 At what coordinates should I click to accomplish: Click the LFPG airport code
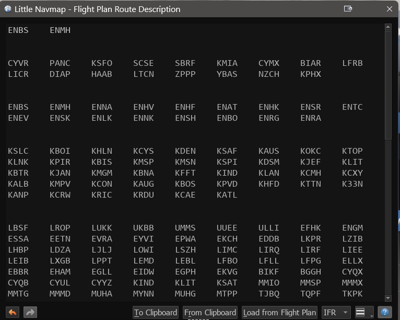[x=311, y=261]
